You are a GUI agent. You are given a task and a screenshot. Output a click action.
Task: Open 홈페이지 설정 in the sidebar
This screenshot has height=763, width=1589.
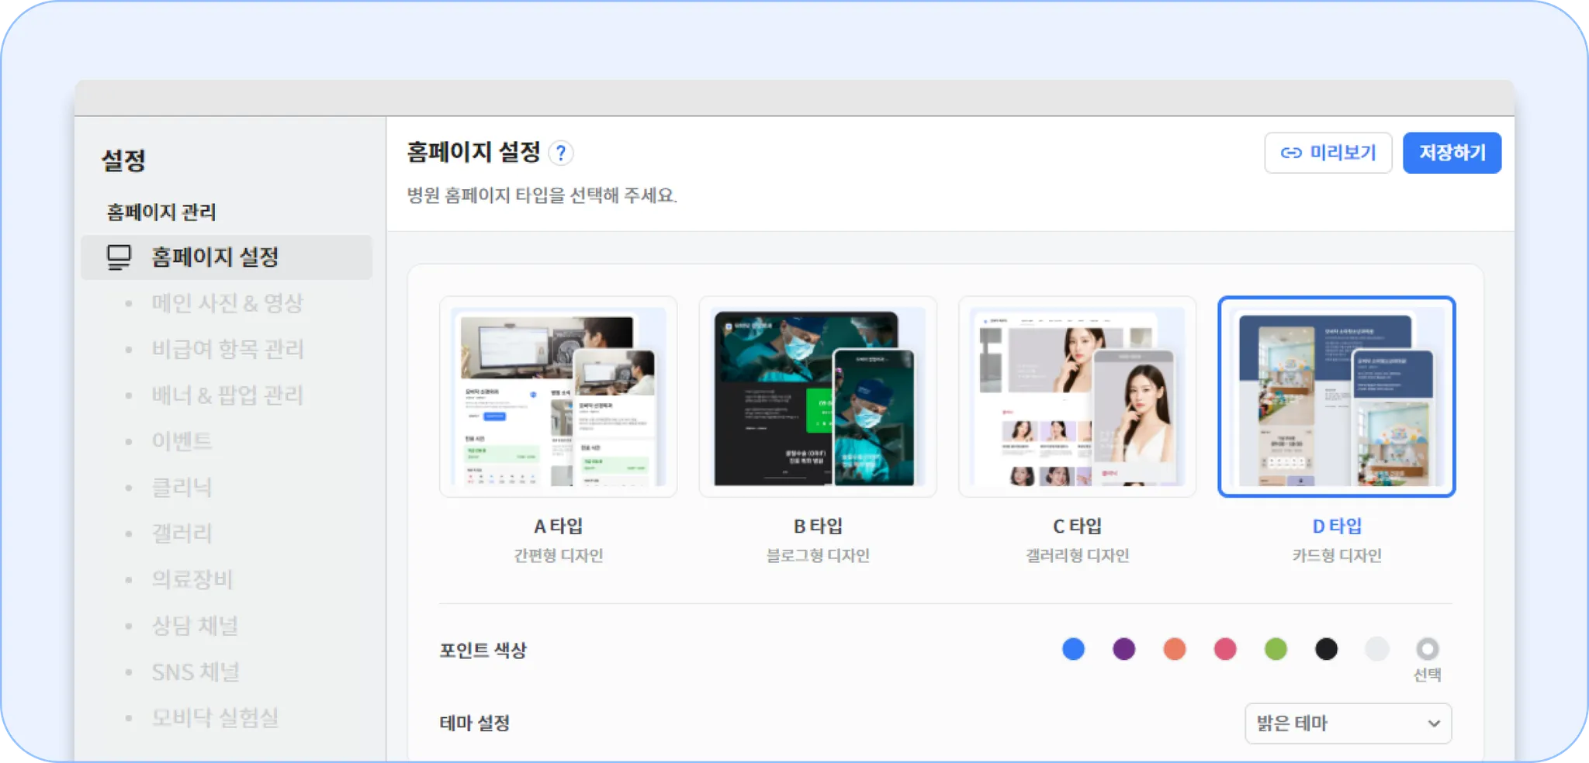[227, 257]
